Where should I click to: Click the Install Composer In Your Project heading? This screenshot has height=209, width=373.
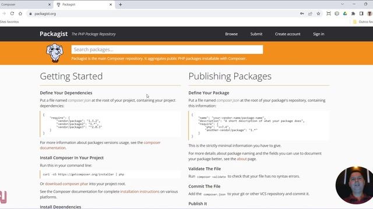pos(72,157)
